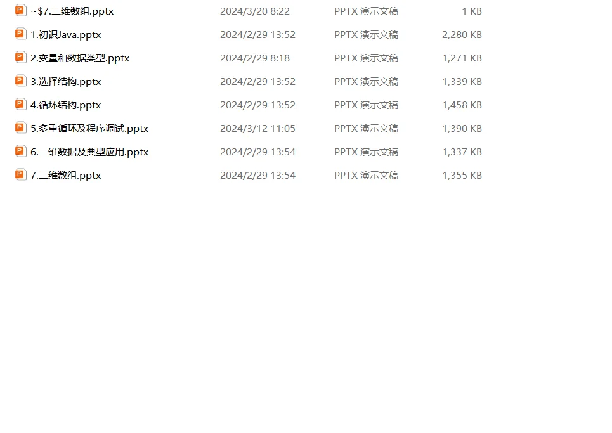Click the 1 KB size value
The height and width of the screenshot is (433, 612).
(472, 11)
